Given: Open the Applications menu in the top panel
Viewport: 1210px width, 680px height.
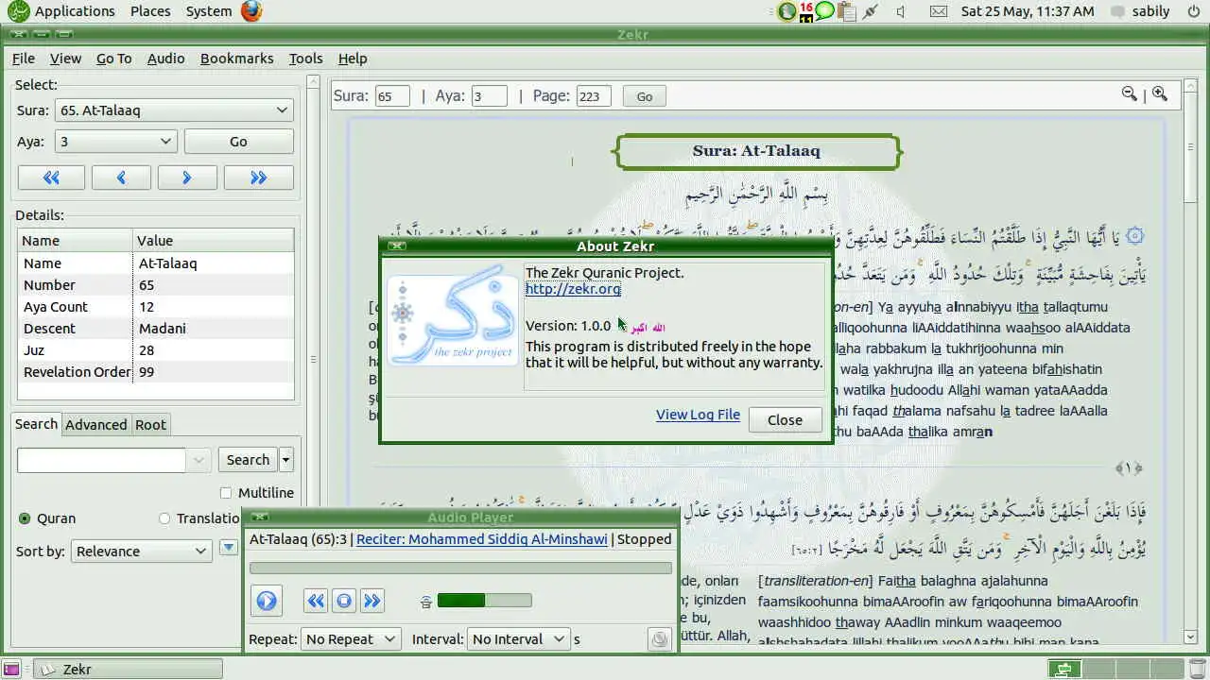Looking at the screenshot, I should 74,11.
